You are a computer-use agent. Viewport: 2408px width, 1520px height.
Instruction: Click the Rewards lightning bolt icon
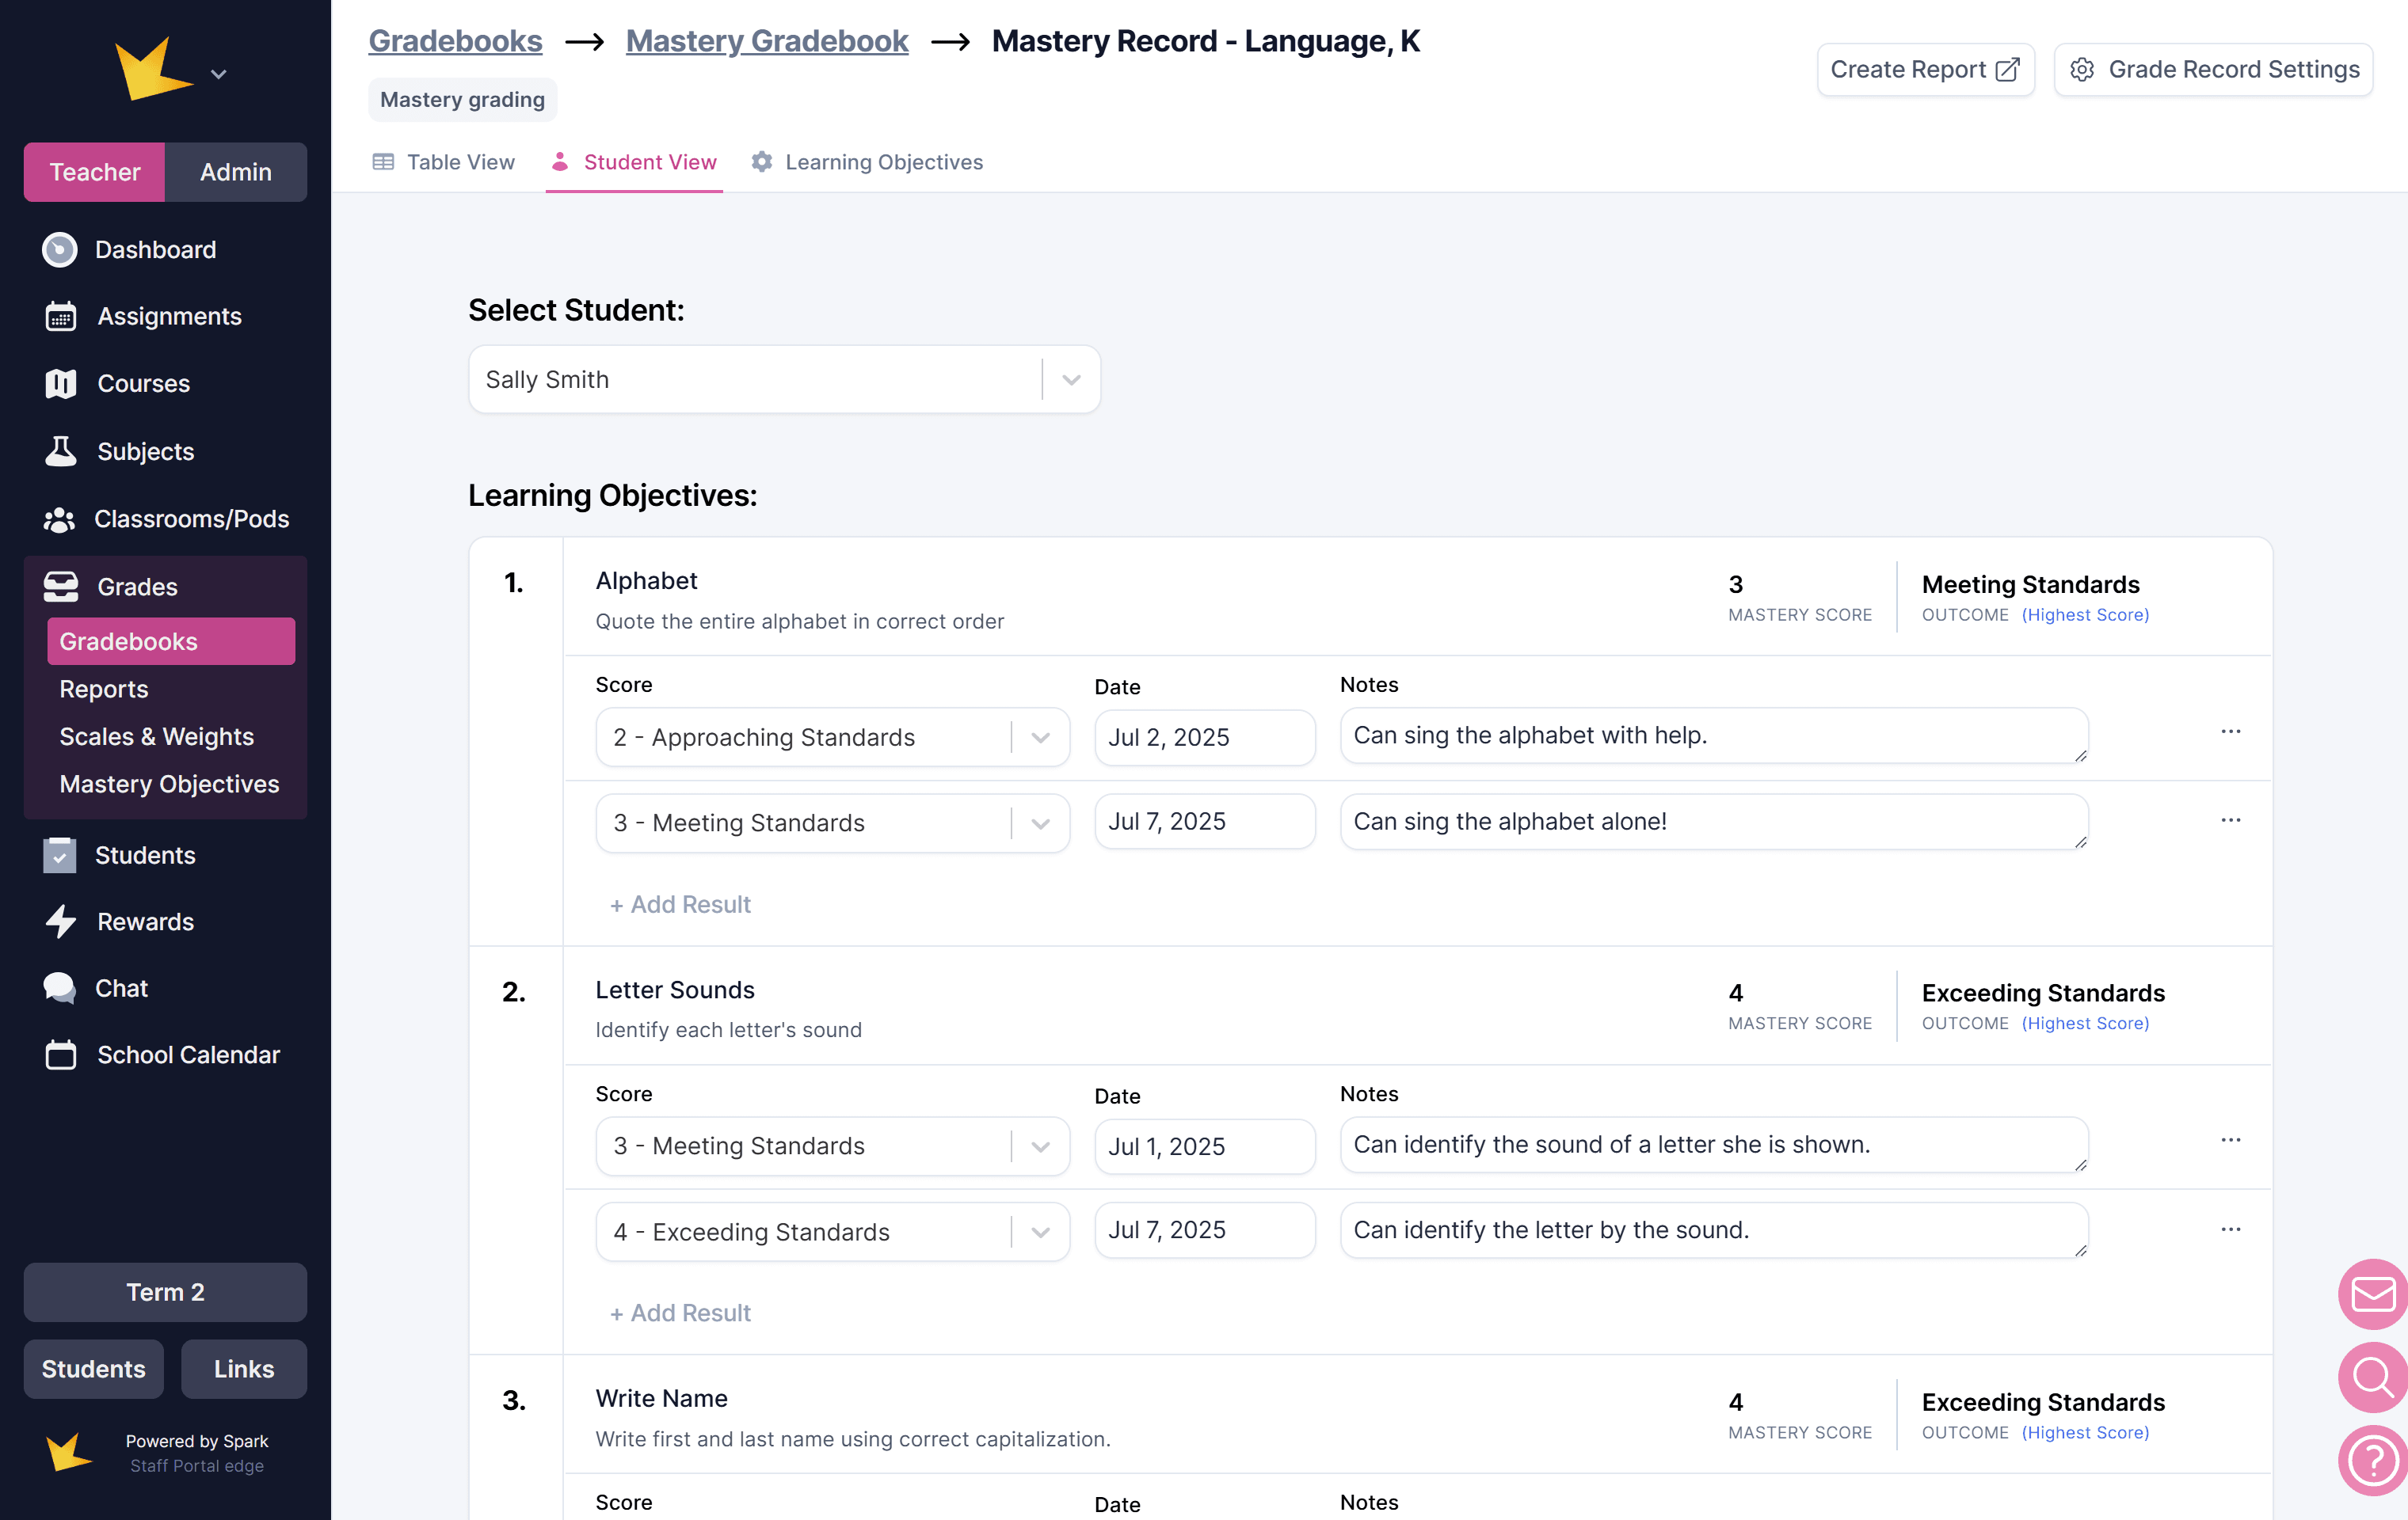[x=60, y=921]
